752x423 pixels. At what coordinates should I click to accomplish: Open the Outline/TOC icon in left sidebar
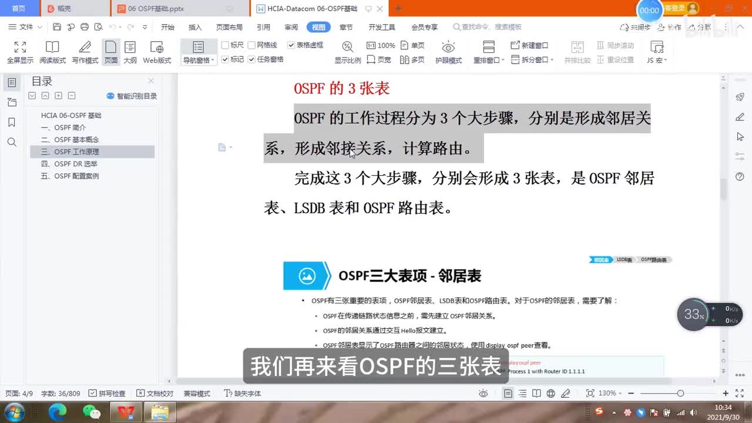12,82
